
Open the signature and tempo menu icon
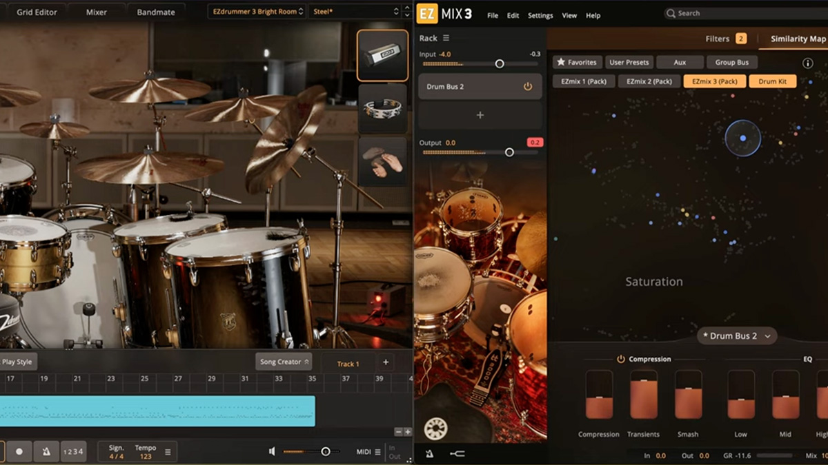point(167,452)
